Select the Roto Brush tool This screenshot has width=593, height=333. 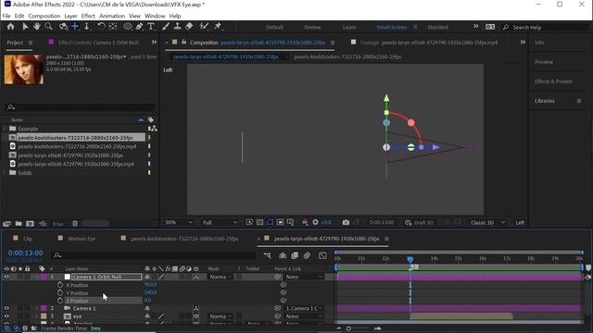point(204,27)
